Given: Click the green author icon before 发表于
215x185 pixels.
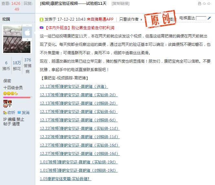Looking at the screenshot, I should tap(41, 19).
